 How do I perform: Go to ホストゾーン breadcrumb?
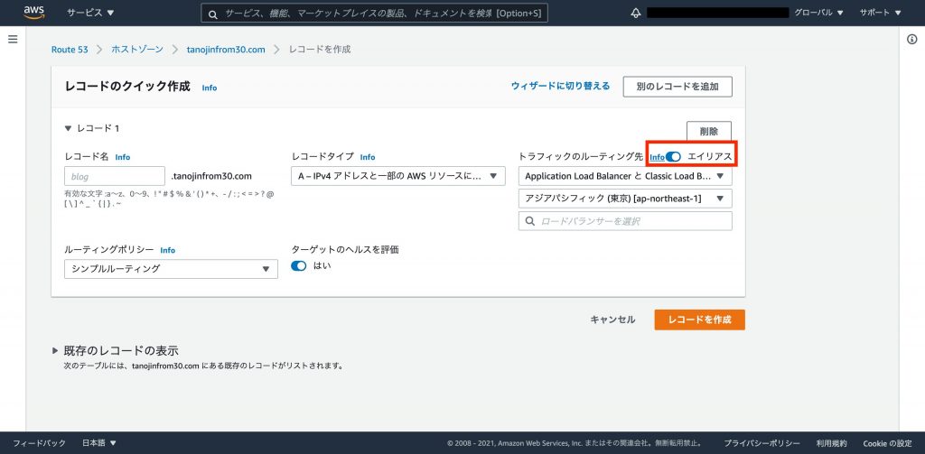pos(137,50)
